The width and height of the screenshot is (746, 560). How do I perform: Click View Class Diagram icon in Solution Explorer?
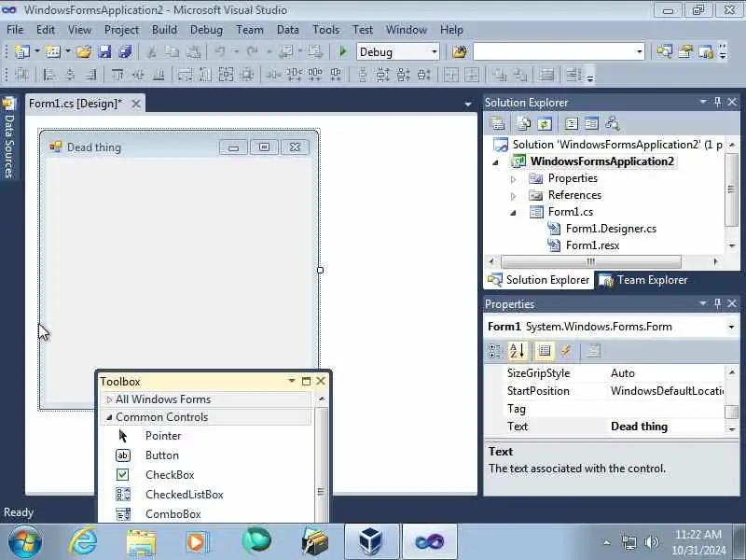pyautogui.click(x=613, y=124)
